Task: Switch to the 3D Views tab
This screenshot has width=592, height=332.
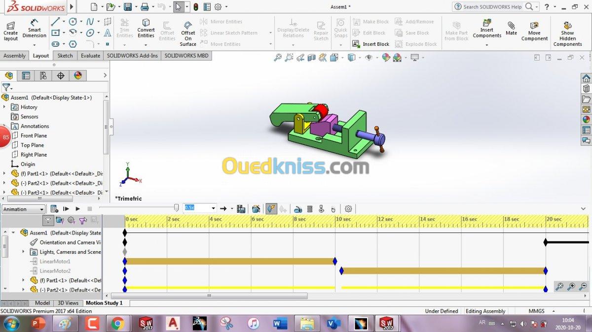Action: [x=68, y=303]
